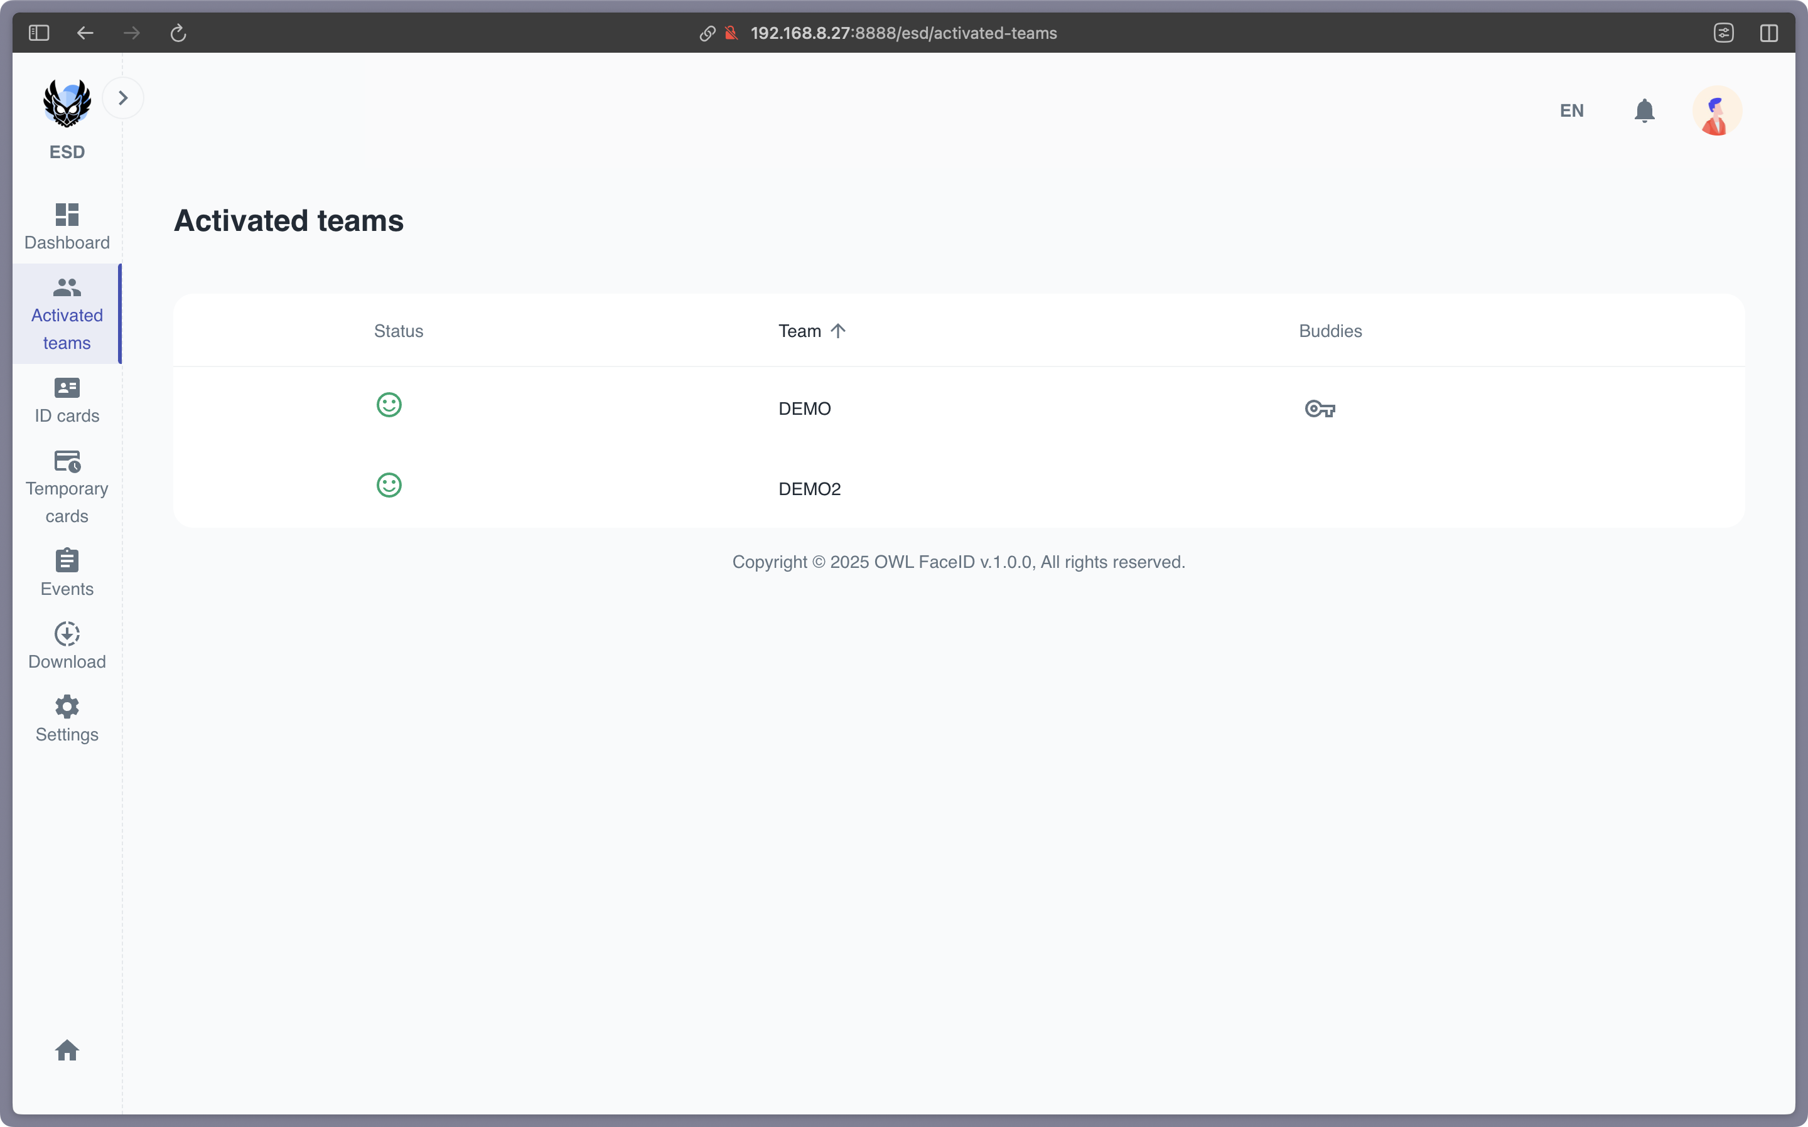Viewport: 1808px width, 1127px height.
Task: Open the Dashboard page
Action: tap(67, 227)
